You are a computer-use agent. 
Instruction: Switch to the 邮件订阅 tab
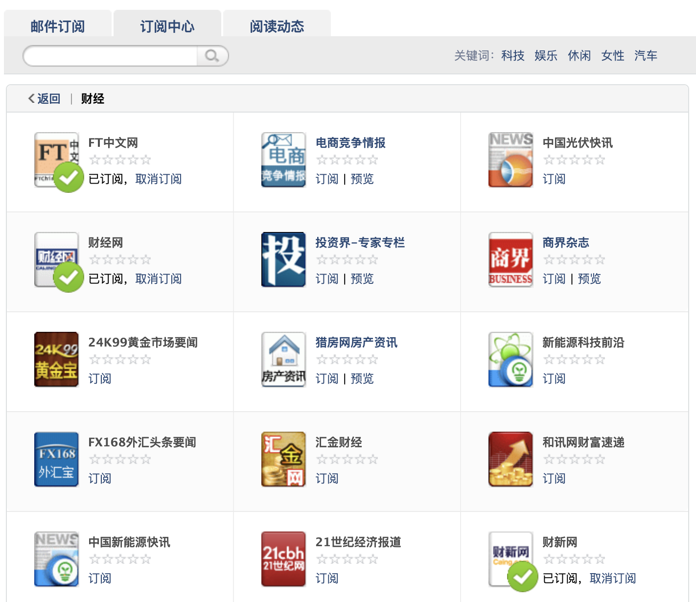(x=58, y=26)
